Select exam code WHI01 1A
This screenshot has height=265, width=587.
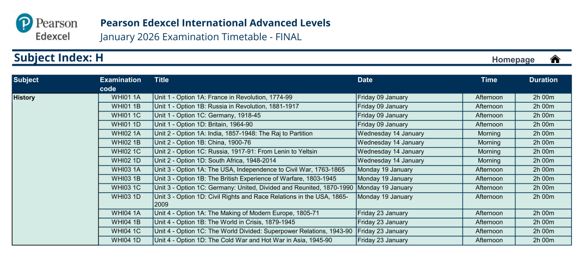pyautogui.click(x=126, y=97)
